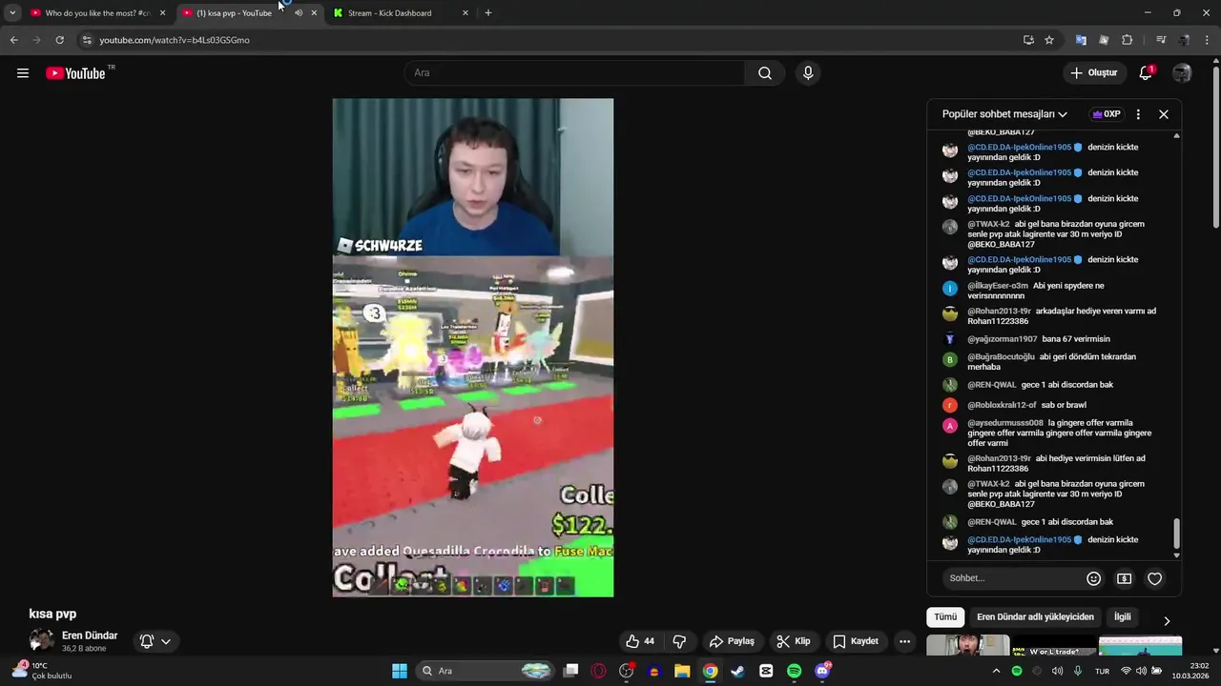This screenshot has width=1221, height=686.
Task: Open Google Translate extension
Action: [x=1081, y=40]
